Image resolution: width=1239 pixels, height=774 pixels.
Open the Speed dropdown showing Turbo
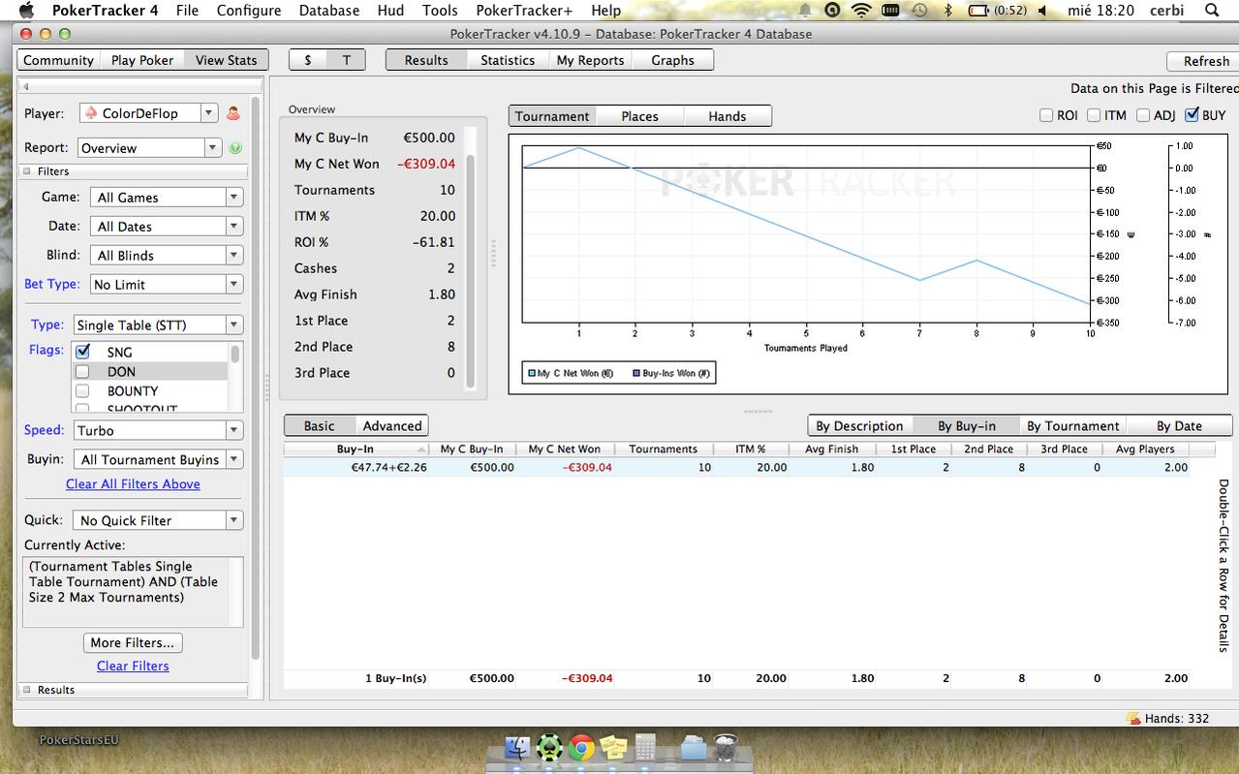point(156,431)
